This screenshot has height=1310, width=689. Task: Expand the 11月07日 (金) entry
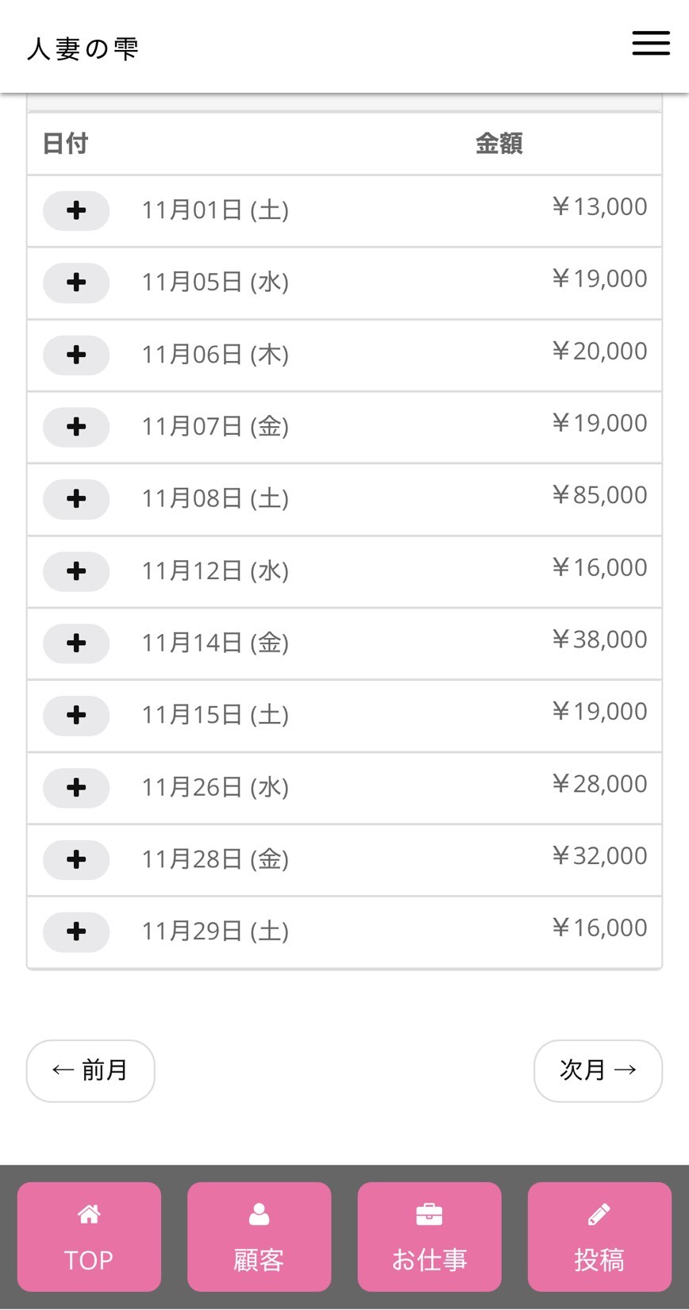[x=76, y=427]
